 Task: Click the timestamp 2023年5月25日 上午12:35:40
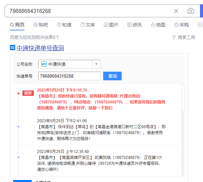(x=63, y=152)
